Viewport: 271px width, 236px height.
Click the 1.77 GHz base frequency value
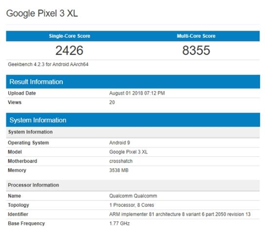[119, 223]
